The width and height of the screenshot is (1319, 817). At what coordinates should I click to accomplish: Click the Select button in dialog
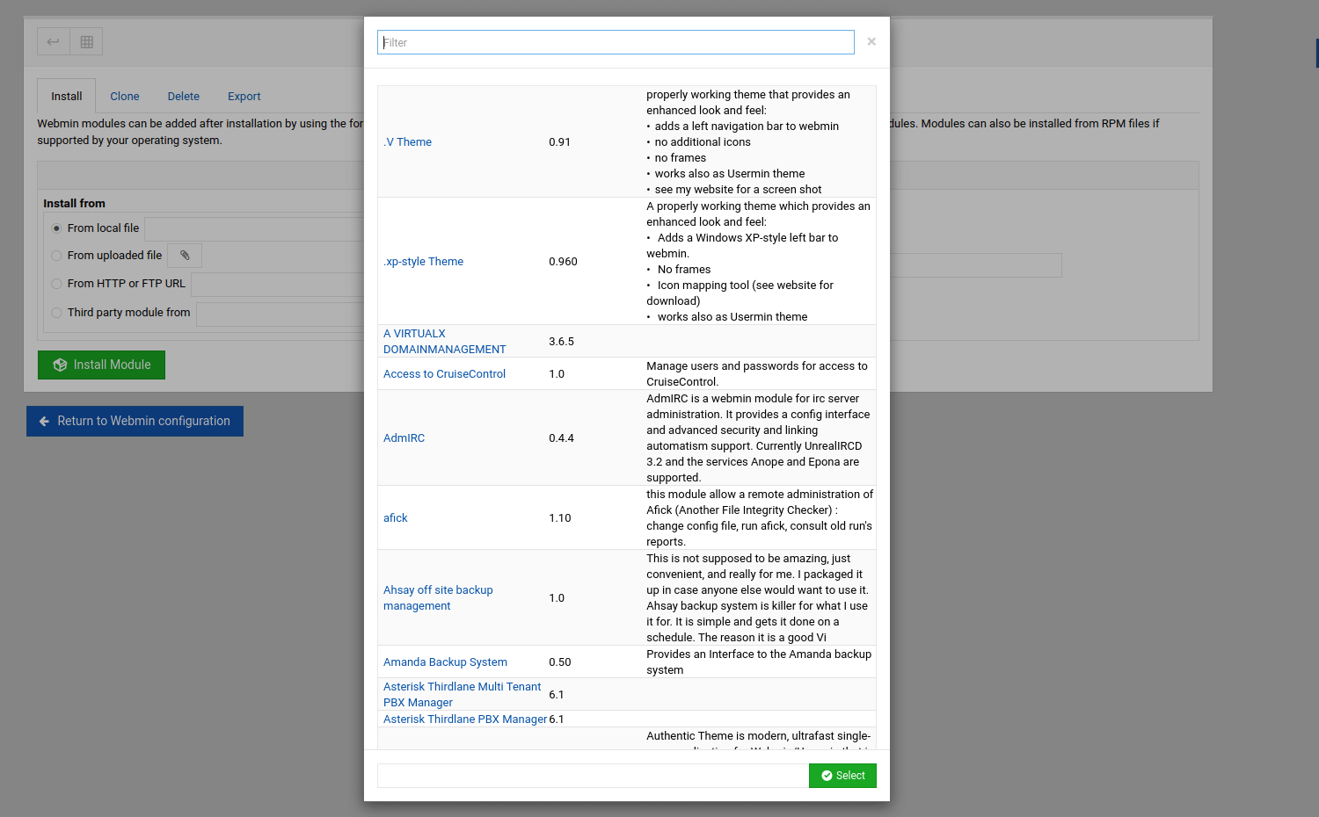pyautogui.click(x=842, y=776)
